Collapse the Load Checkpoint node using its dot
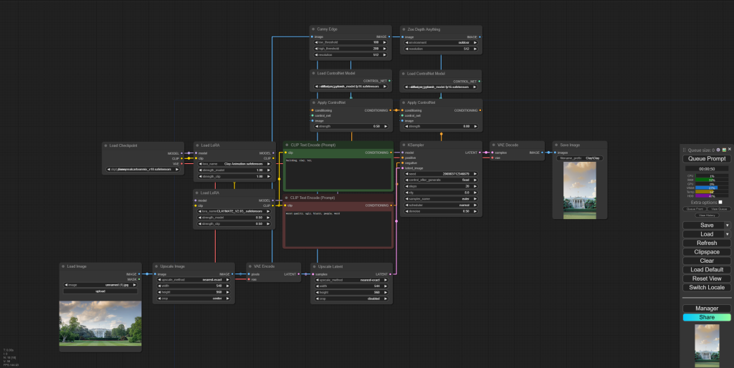 click(105, 145)
